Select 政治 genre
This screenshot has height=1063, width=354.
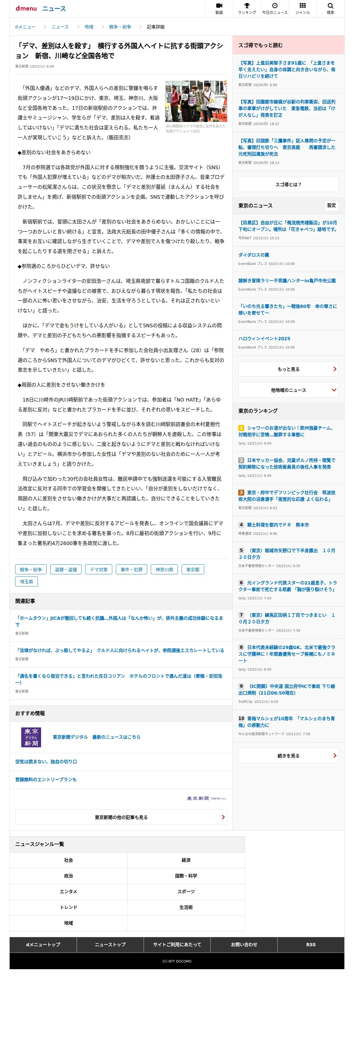tap(68, 876)
